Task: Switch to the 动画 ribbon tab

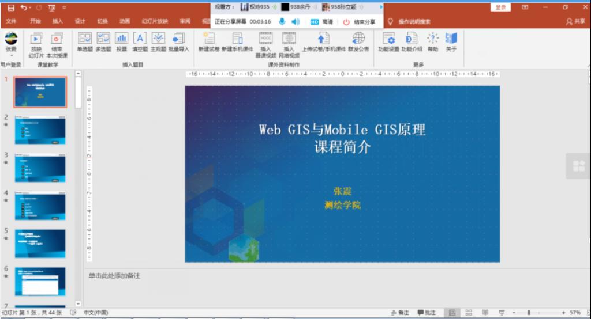Action: pos(125,21)
